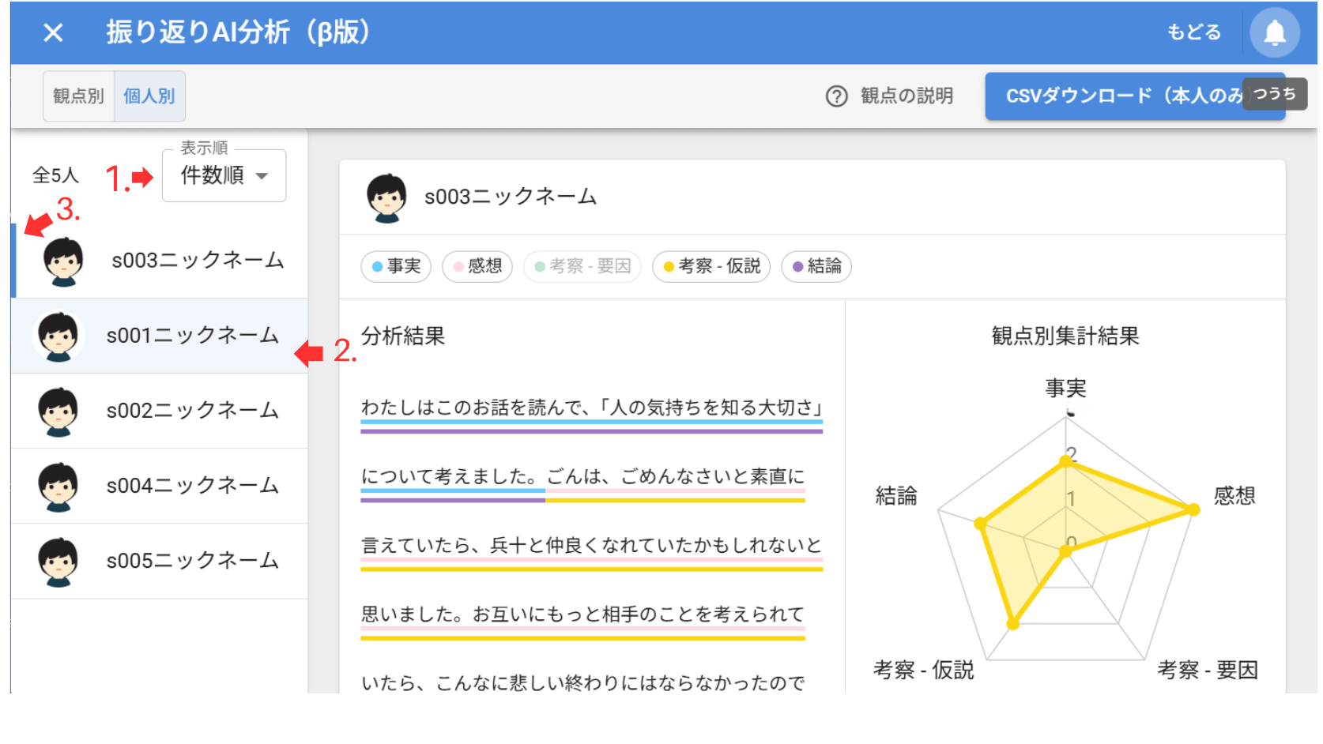Click avatar of s005ニックネーム in list
The image size is (1323, 744).
click(x=58, y=562)
